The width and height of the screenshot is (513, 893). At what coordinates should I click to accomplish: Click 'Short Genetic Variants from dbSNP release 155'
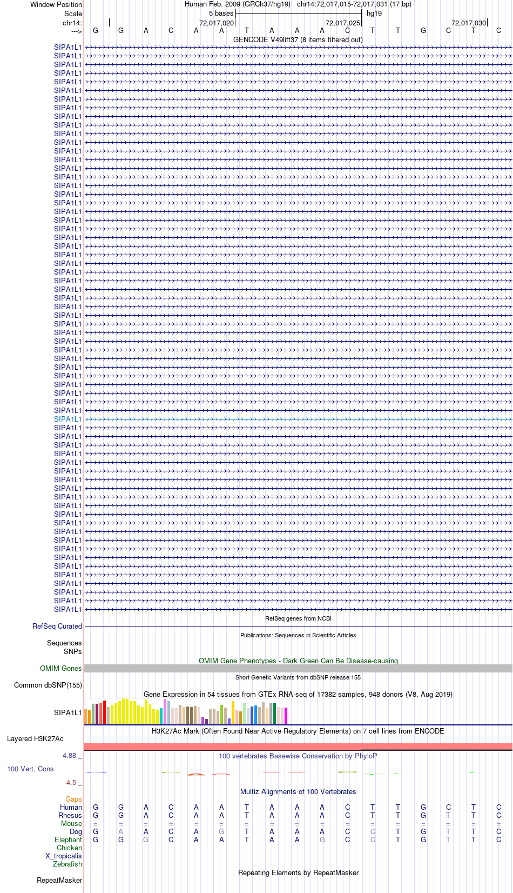[x=298, y=677]
